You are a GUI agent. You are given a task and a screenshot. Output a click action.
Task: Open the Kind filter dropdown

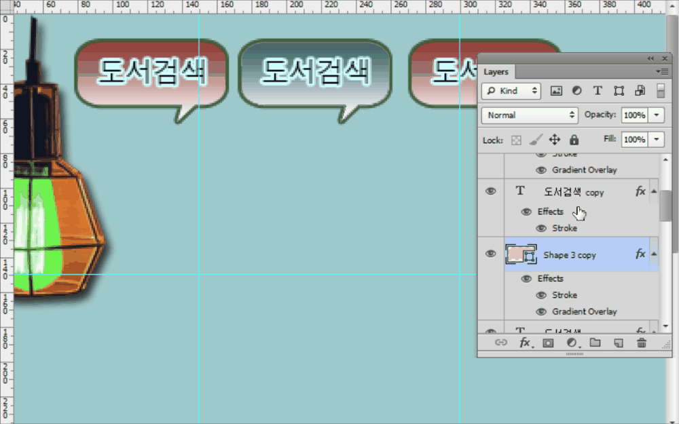point(511,91)
